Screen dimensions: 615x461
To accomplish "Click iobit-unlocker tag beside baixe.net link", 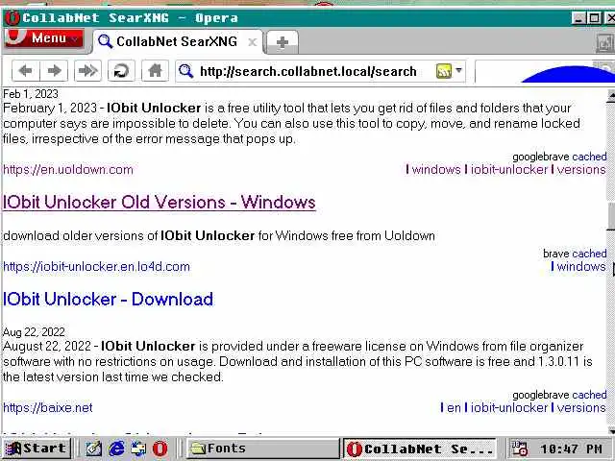I will (x=509, y=407).
